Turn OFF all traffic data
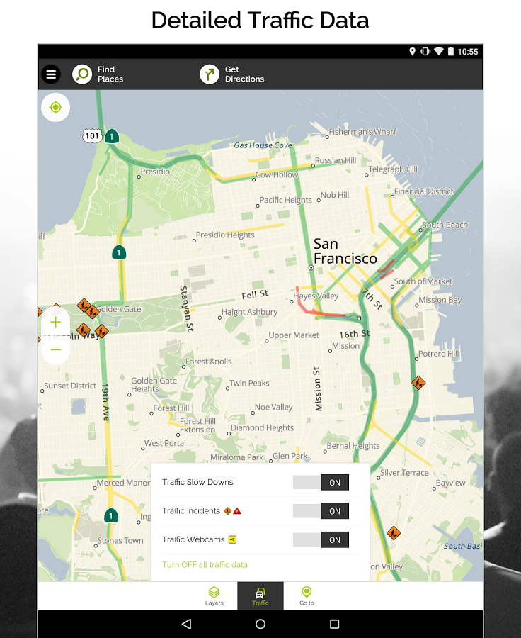521x638 pixels. tap(205, 565)
